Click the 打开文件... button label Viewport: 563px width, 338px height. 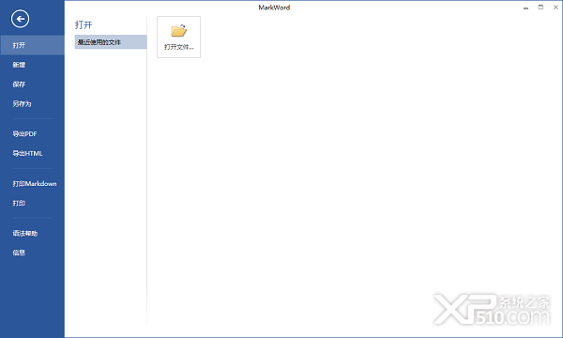[179, 47]
